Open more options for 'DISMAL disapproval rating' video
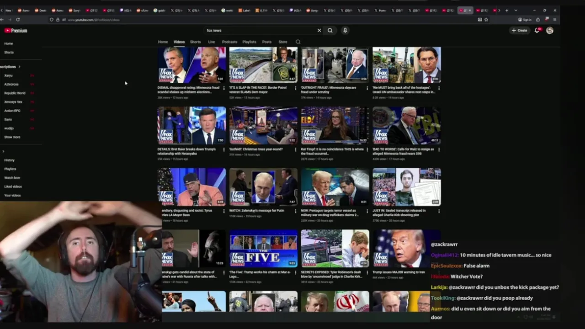The image size is (585, 329). click(223, 88)
